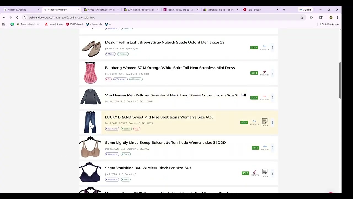Viewport: 353px width, 199px height.
Task: Click the eBay icon on Soma Balconette row
Action: (265, 146)
